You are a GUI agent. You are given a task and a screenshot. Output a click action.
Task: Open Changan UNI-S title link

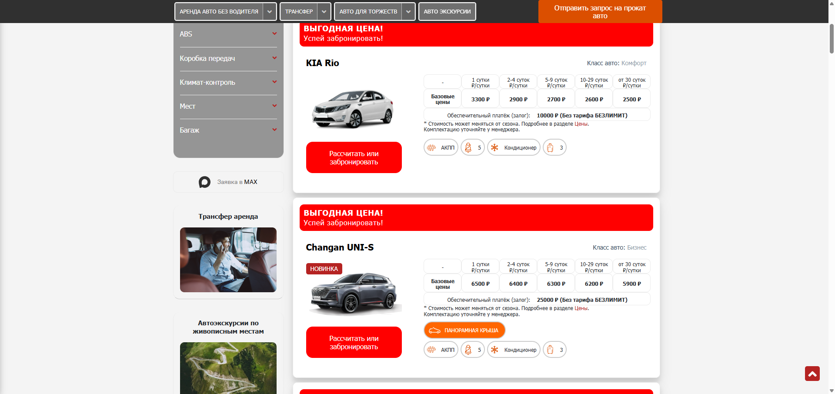pos(340,247)
